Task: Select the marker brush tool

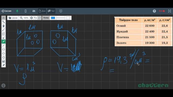Action: [4, 38]
